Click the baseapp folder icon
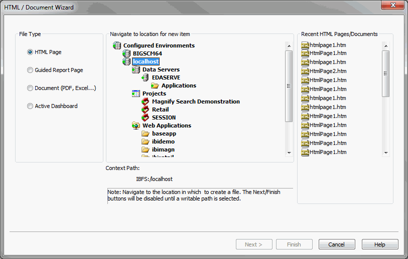The image size is (408, 259). tap(146, 134)
